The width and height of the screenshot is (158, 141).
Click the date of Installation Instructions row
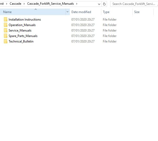pyautogui.click(x=83, y=20)
